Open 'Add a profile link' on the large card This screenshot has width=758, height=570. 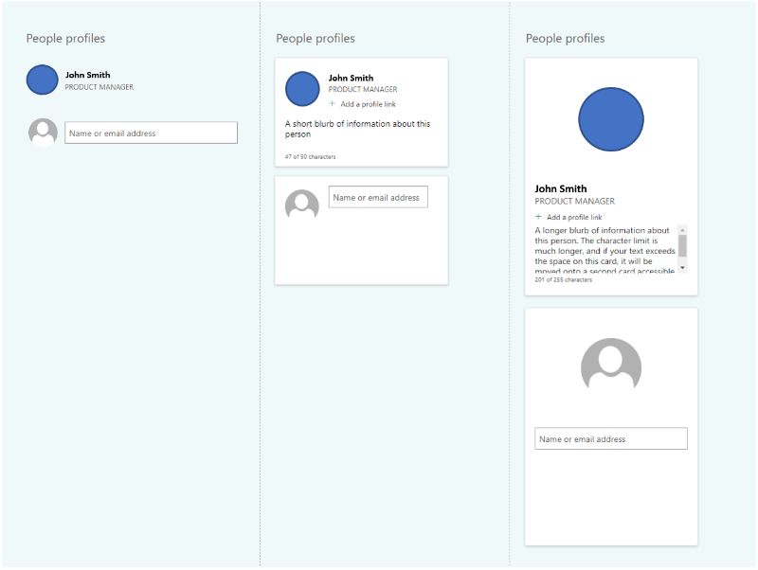tap(574, 217)
